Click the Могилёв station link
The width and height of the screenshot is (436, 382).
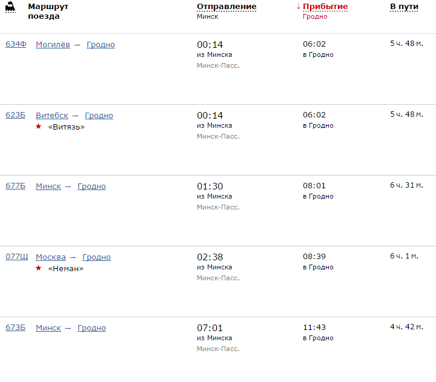[x=53, y=45]
